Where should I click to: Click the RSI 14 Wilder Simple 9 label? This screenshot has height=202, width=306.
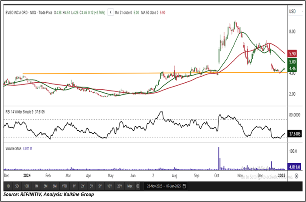(x=19, y=112)
